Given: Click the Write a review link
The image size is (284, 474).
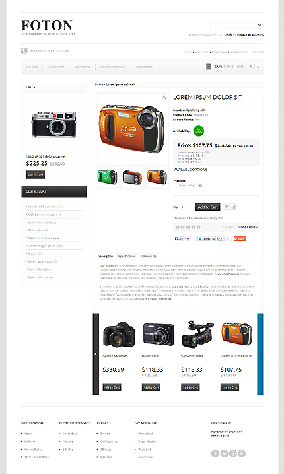Looking at the screenshot, I should (x=248, y=227).
